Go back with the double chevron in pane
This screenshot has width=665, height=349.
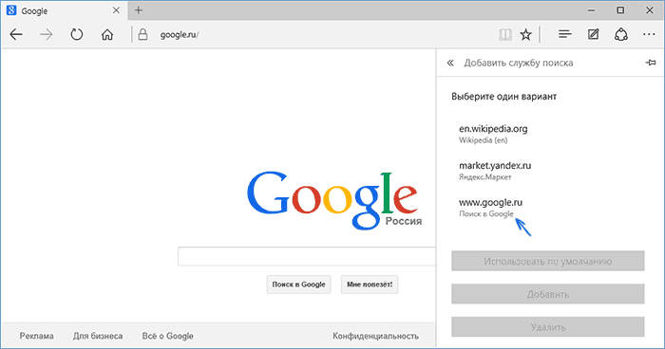coord(450,63)
